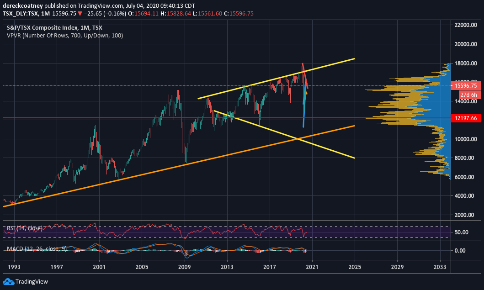Click the 2025 time axis label
Screen dimensions: 484x290
(x=355, y=267)
